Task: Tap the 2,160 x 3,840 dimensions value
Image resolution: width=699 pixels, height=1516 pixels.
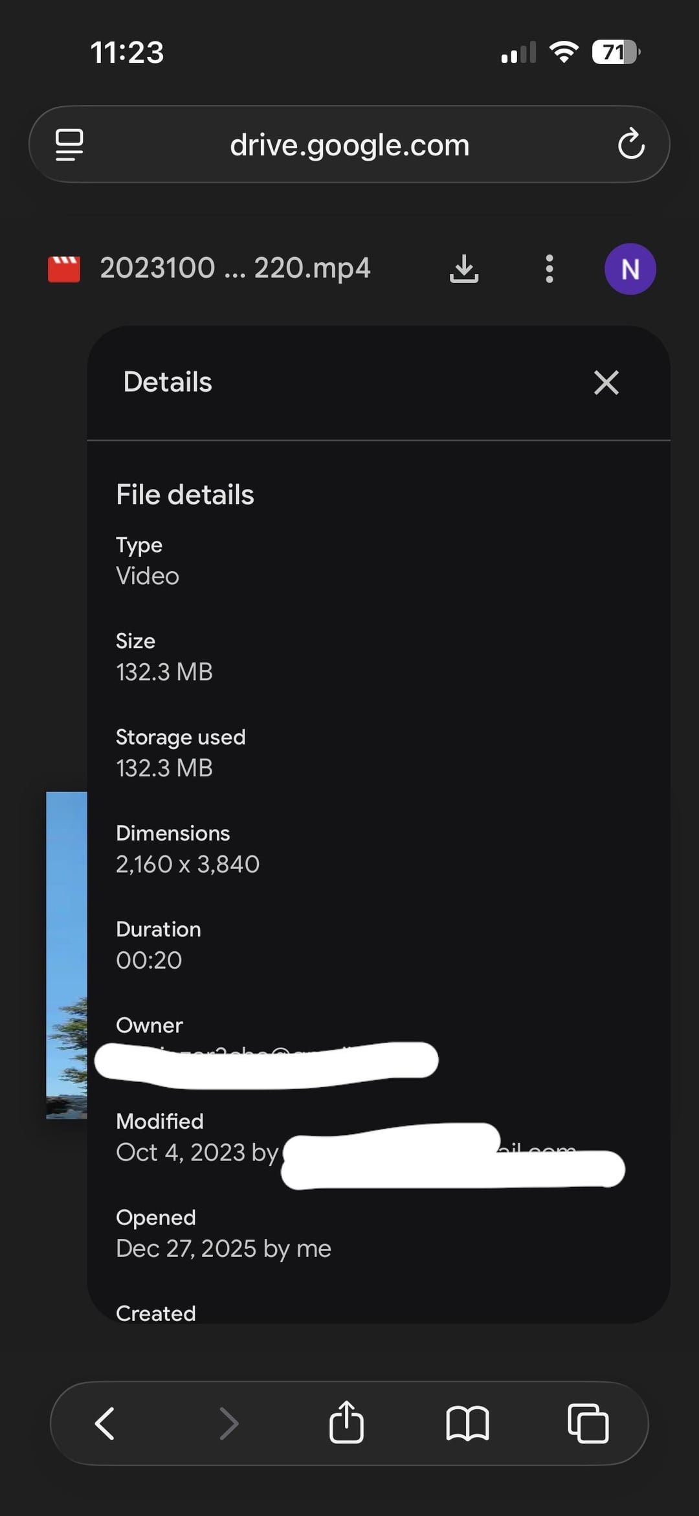Action: [188, 864]
